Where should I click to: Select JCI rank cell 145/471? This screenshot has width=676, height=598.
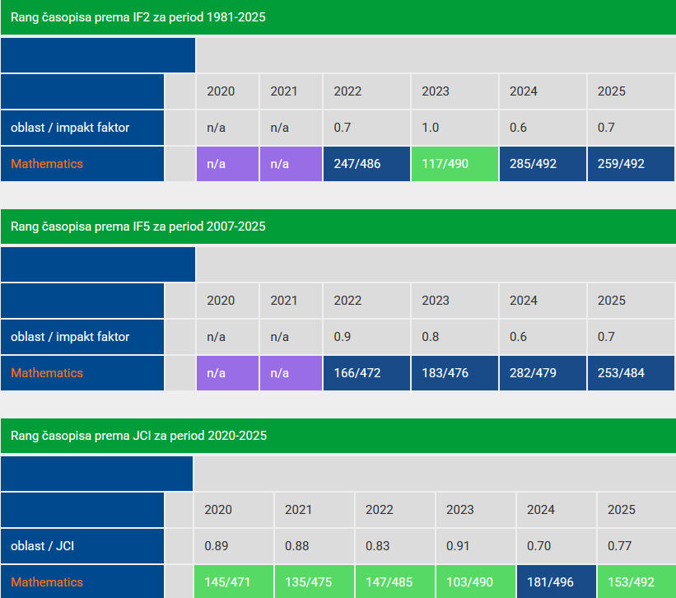[234, 582]
